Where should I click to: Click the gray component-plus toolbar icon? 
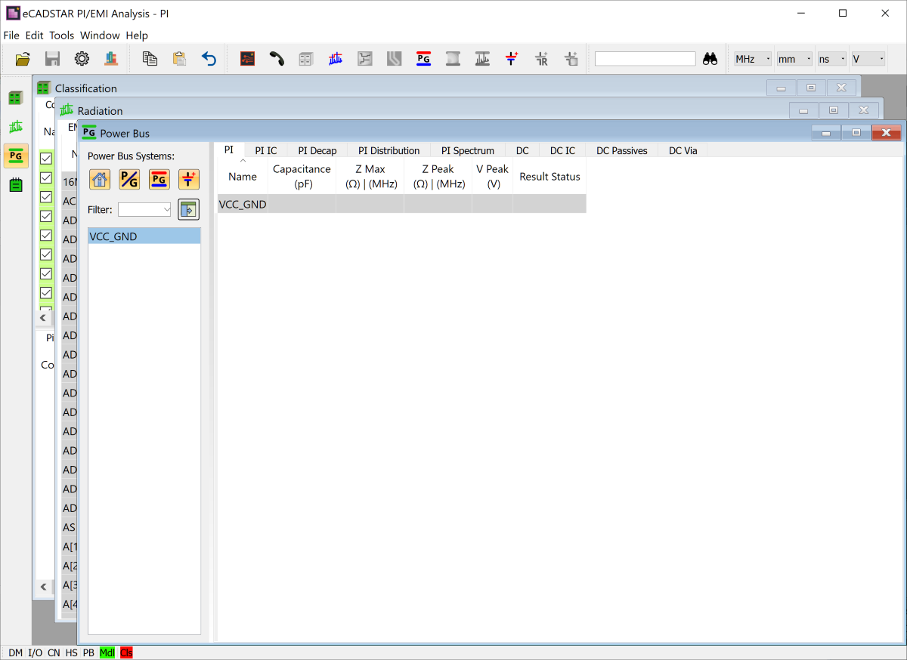[x=571, y=59]
